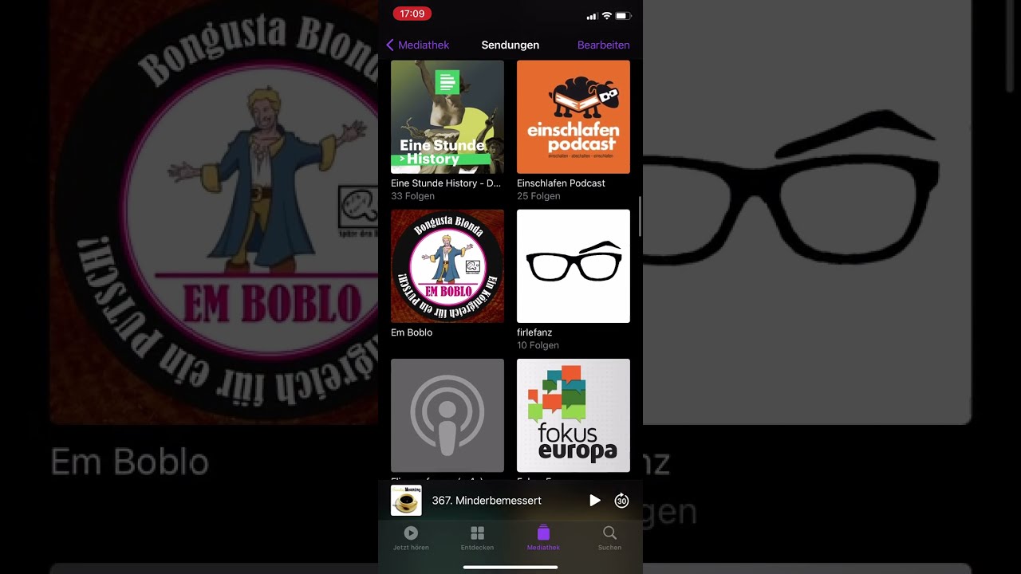The image size is (1021, 574).
Task: Select the 'firlefanz' title text
Action: pos(534,332)
